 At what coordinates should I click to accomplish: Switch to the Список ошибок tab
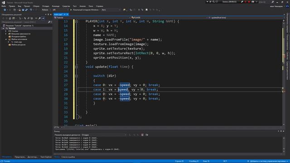point(68,157)
